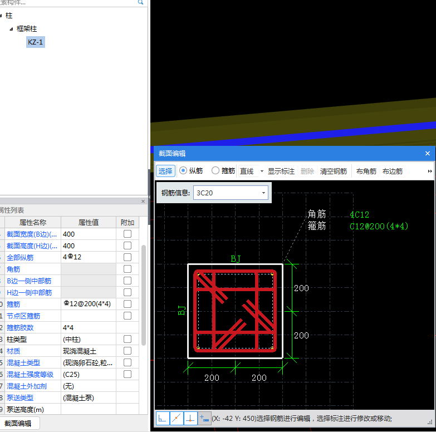Click the 截面宽度(B边) property link
Viewport: 436px width, 432px height.
point(32,234)
